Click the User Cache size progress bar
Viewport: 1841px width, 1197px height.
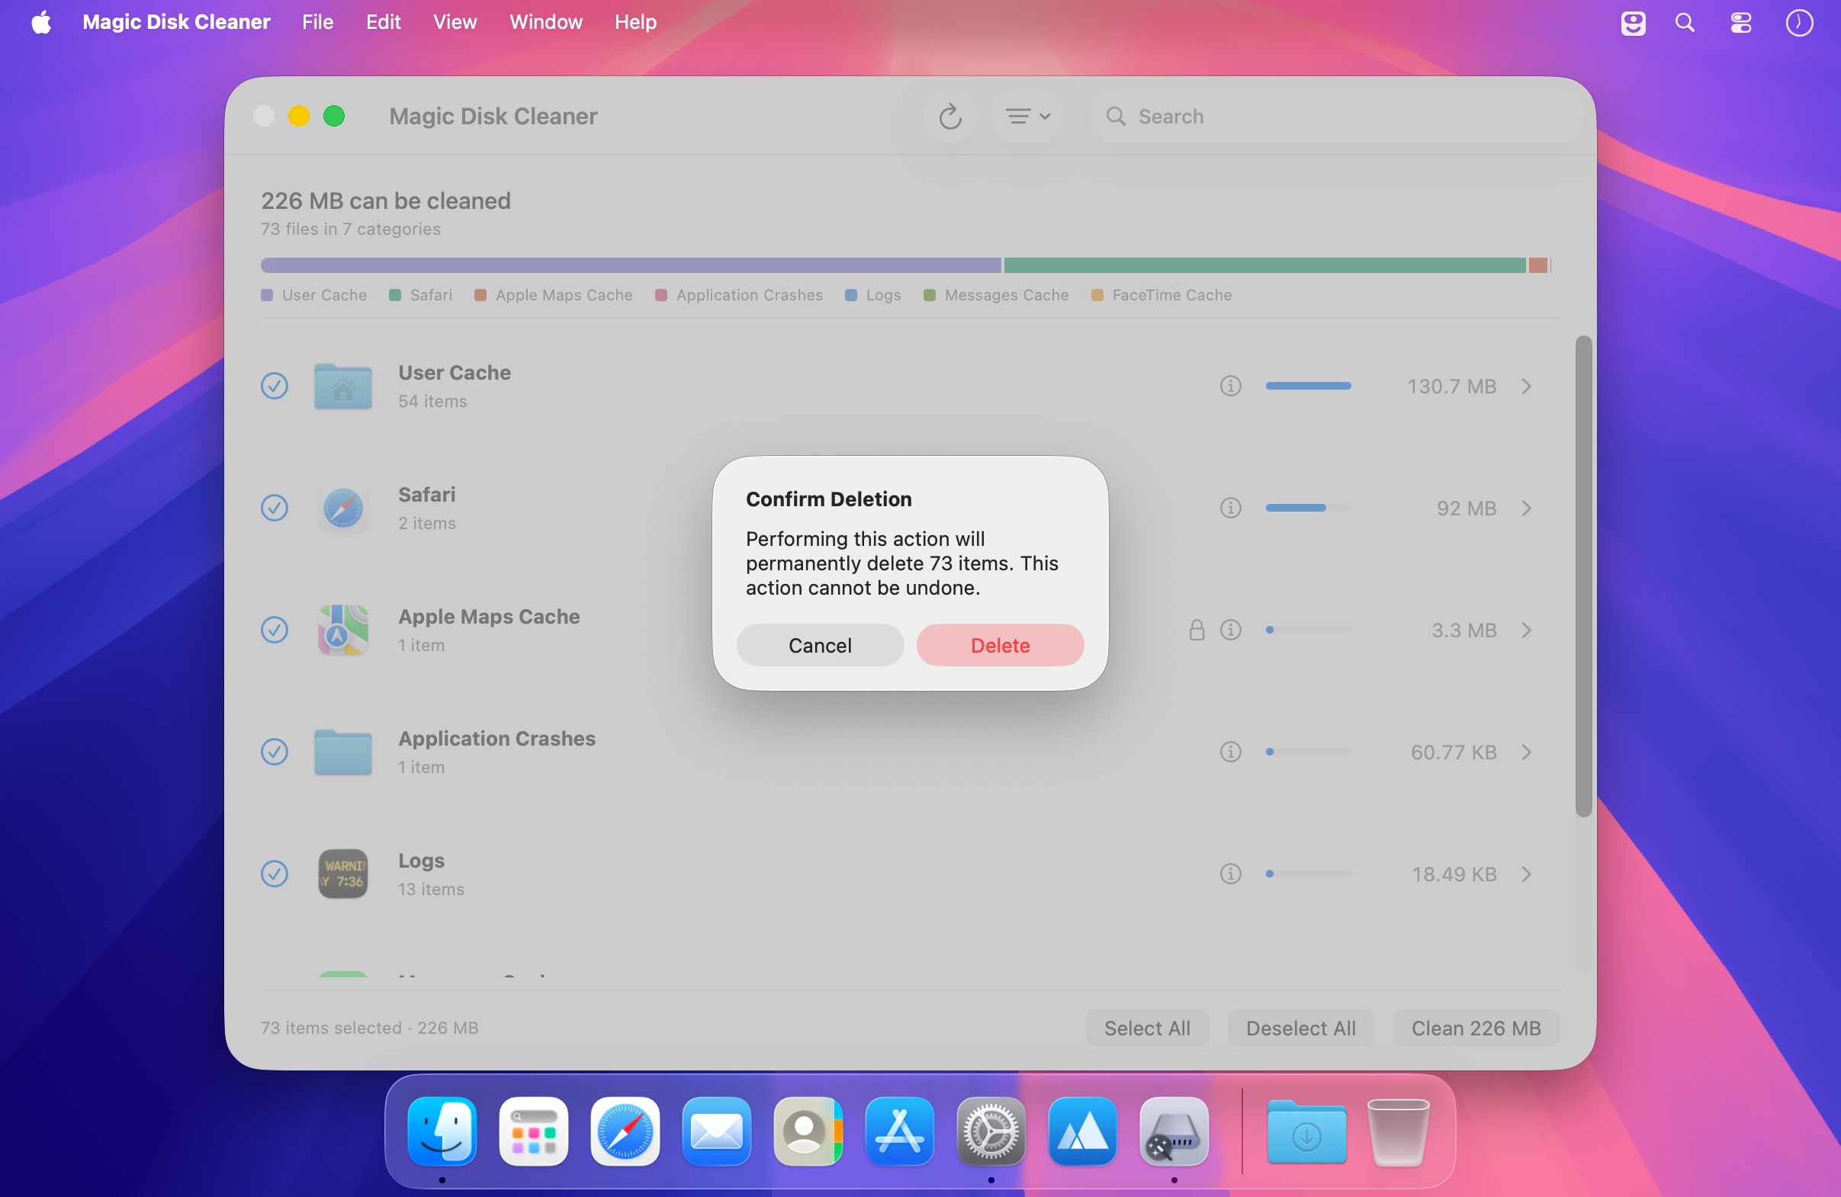click(1308, 386)
